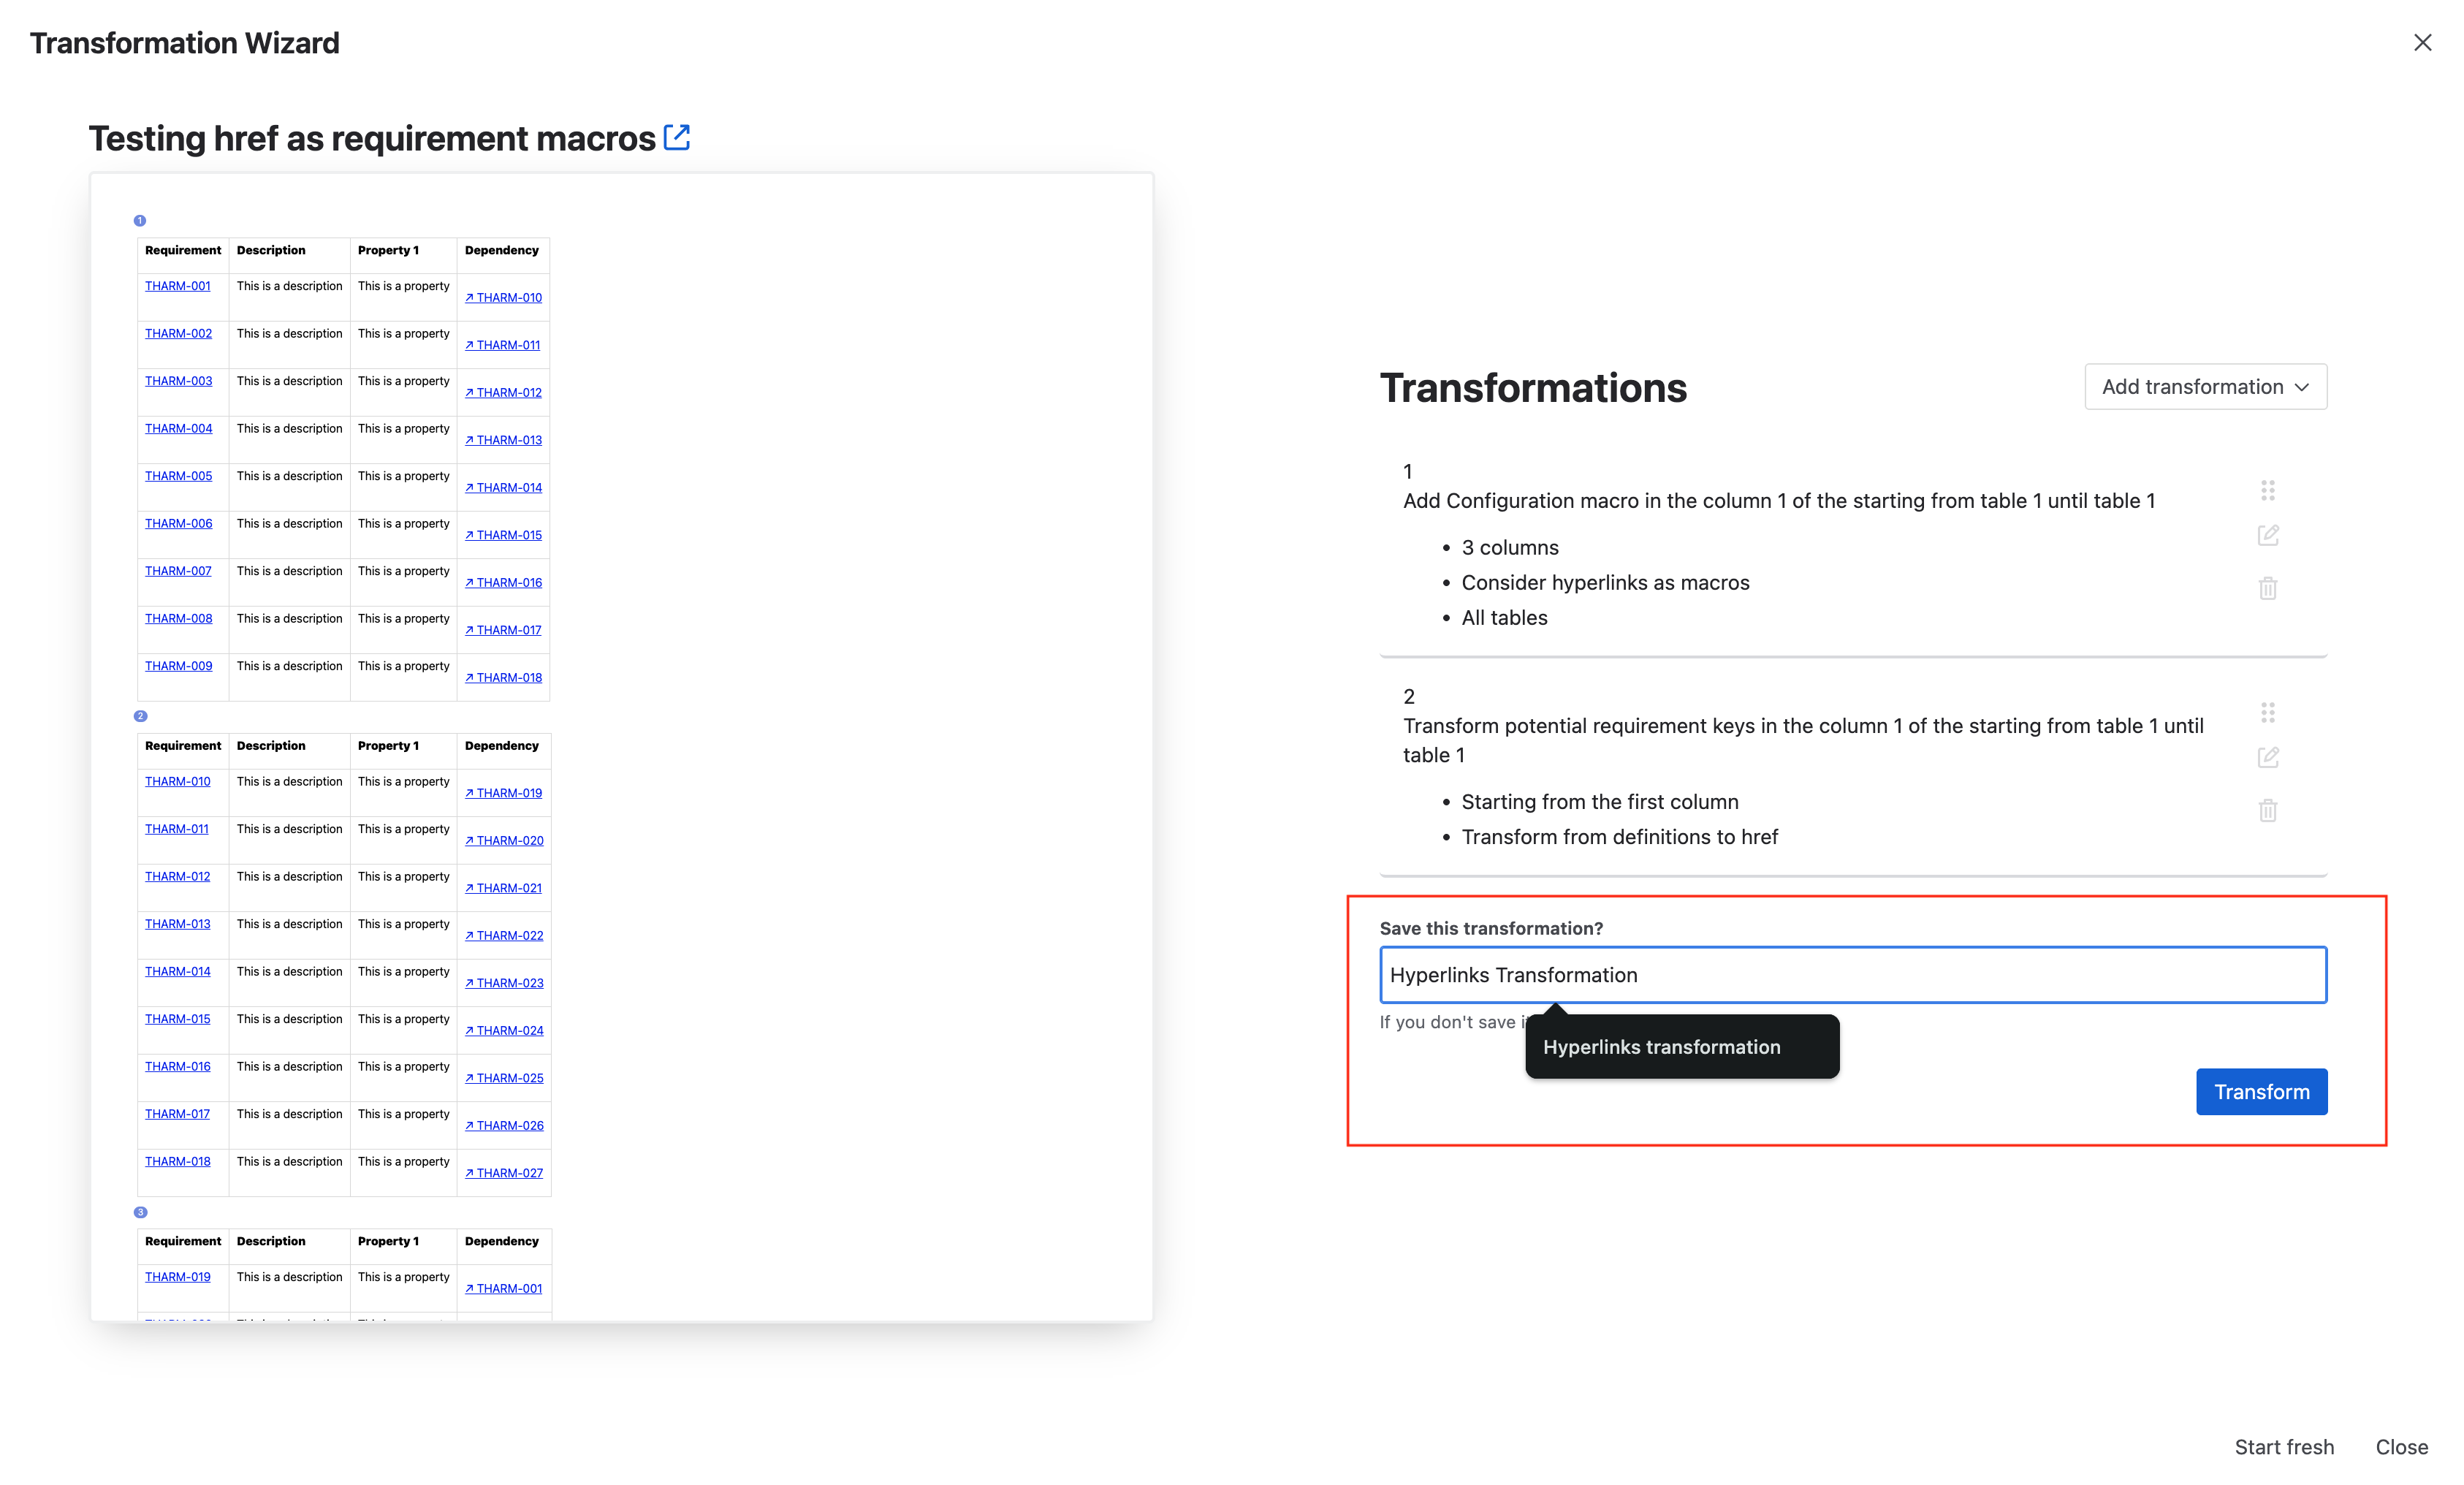Click the Hyperlinks Transformation name field
This screenshot has height=1485, width=2464.
[x=1852, y=975]
